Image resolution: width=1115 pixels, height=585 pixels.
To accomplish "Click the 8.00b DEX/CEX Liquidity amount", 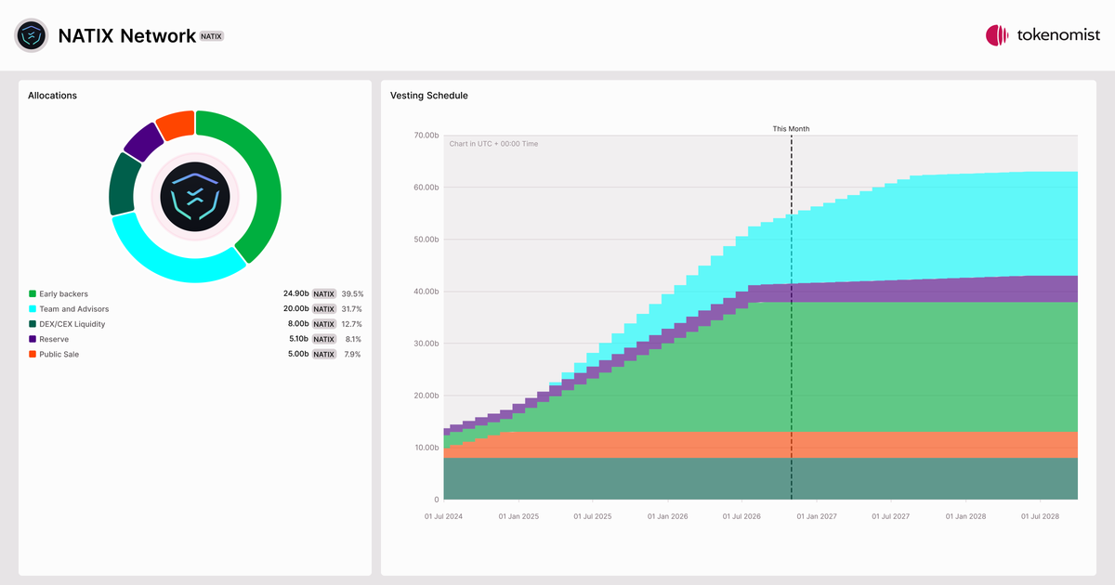I will (298, 324).
